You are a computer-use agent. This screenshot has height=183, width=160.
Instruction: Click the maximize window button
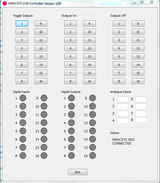coord(142,2)
